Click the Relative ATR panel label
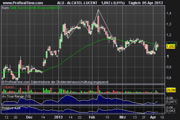180x120 pixels. click(x=11, y=108)
